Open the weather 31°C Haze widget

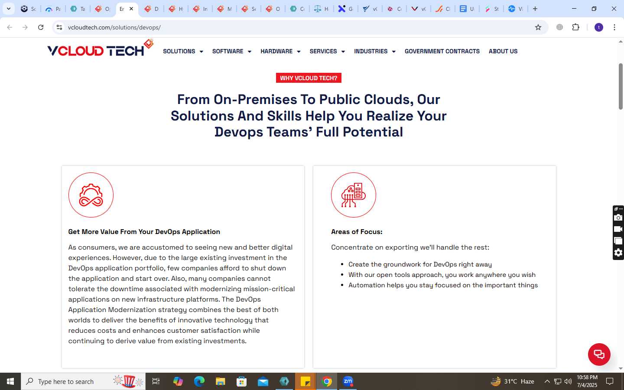point(513,381)
